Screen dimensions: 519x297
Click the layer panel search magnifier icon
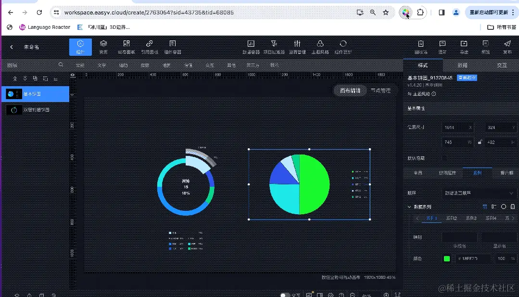point(61,65)
